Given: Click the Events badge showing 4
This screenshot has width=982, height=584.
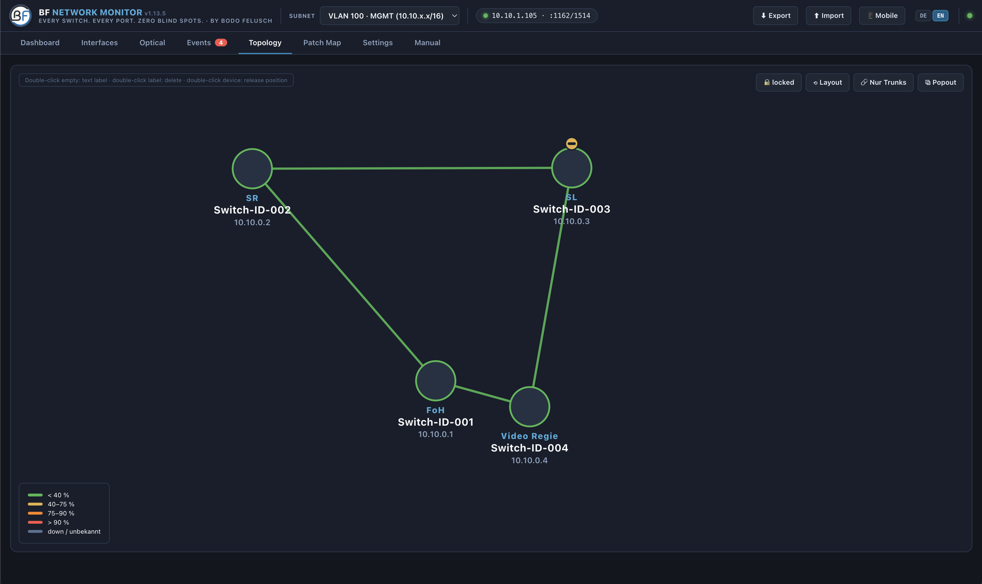Looking at the screenshot, I should click(x=221, y=43).
